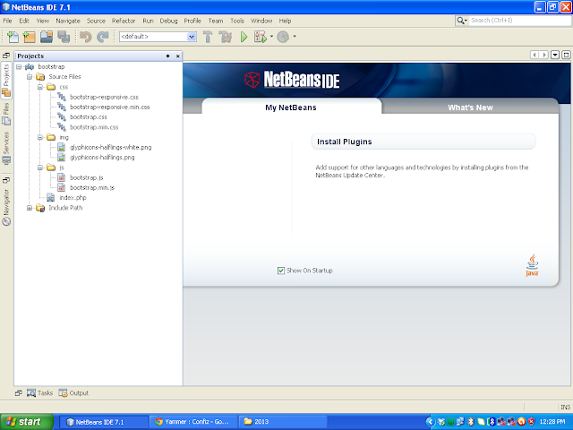This screenshot has height=430, width=573.
Task: Switch to Yammer Chrome taskbar window
Action: tap(193, 422)
